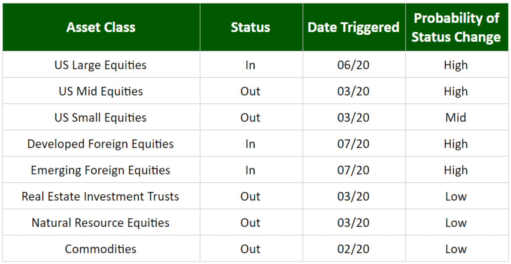Click the High probability for Emerging Foreign Equities
The width and height of the screenshot is (511, 264).
coord(456,170)
